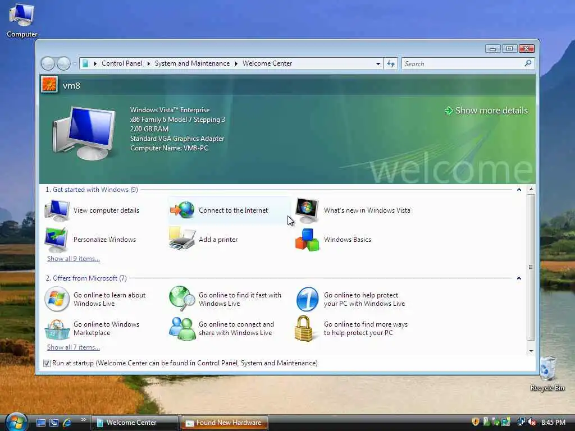Click the address bar refresh button
The height and width of the screenshot is (431, 575).
coord(391,64)
